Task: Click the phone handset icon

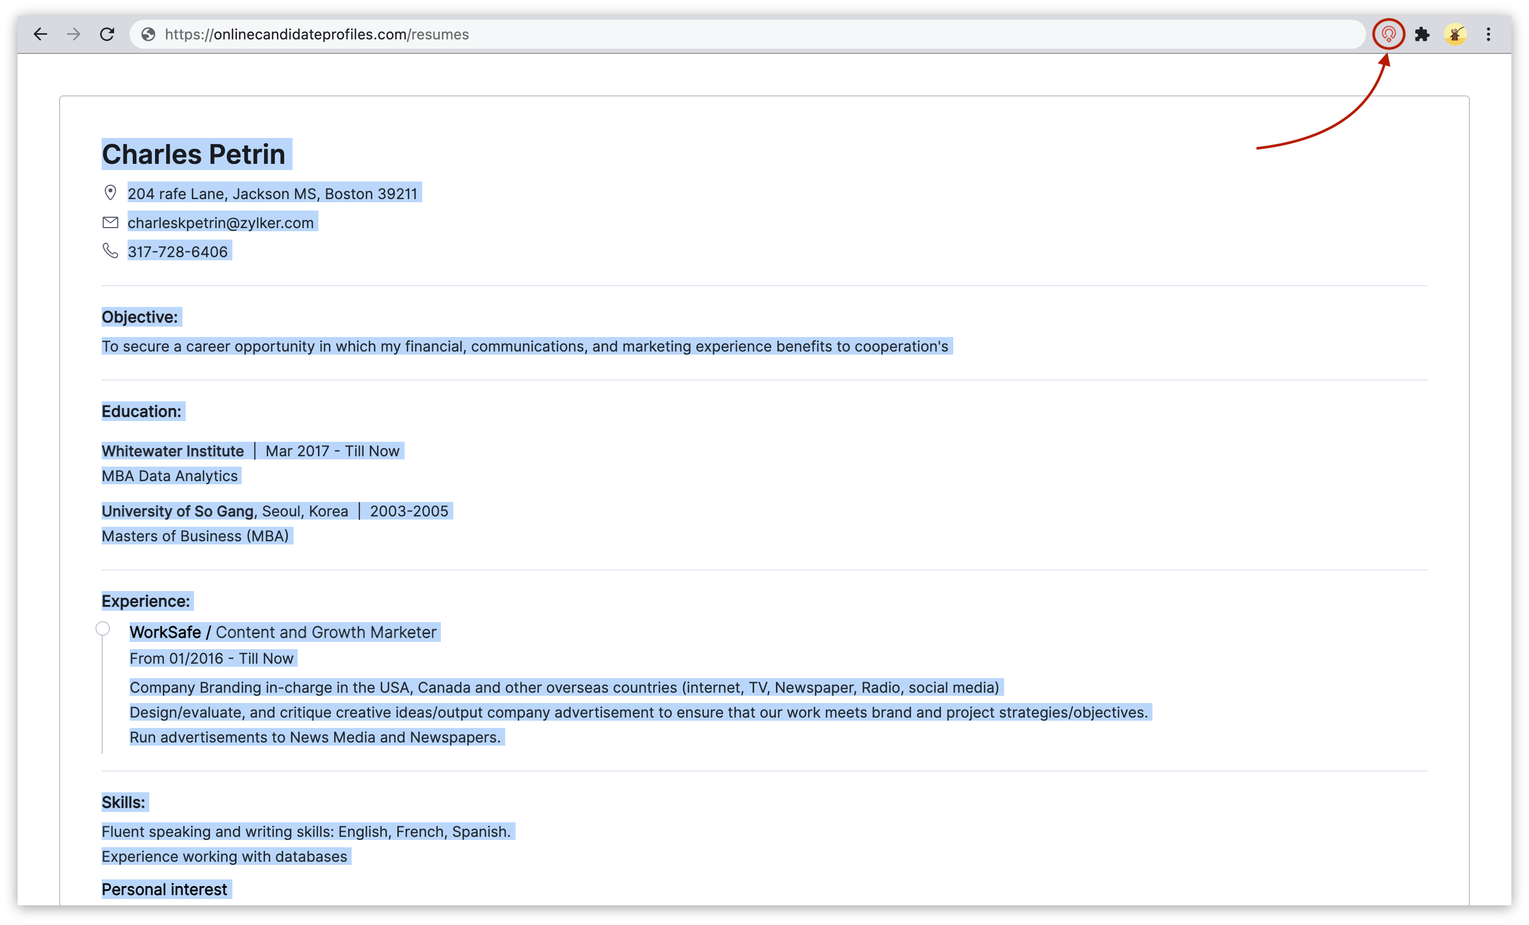Action: tap(110, 250)
